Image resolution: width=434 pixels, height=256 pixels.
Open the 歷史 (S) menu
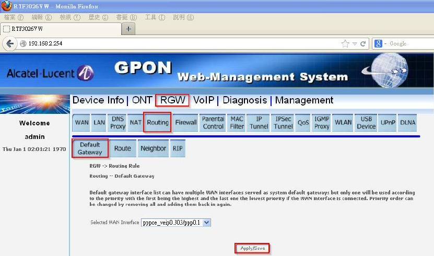point(98,17)
